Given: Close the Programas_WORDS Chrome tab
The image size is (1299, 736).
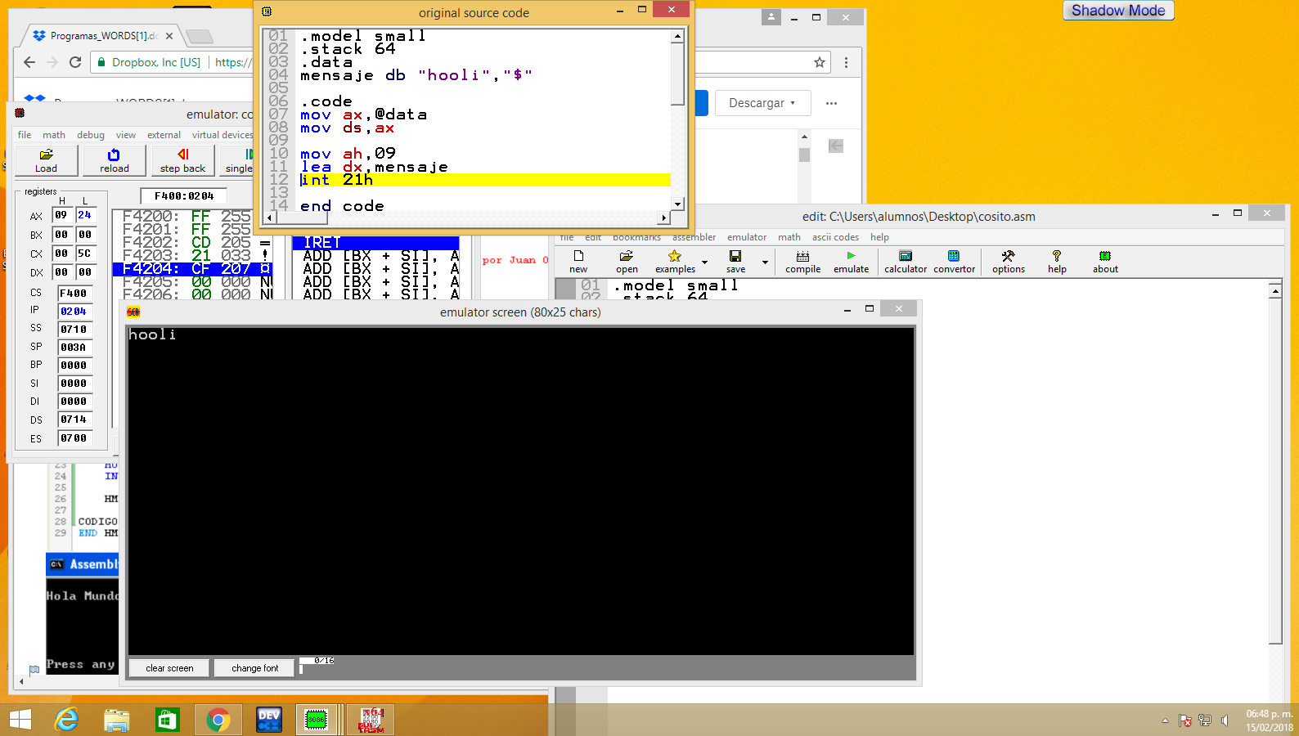Looking at the screenshot, I should tap(169, 36).
